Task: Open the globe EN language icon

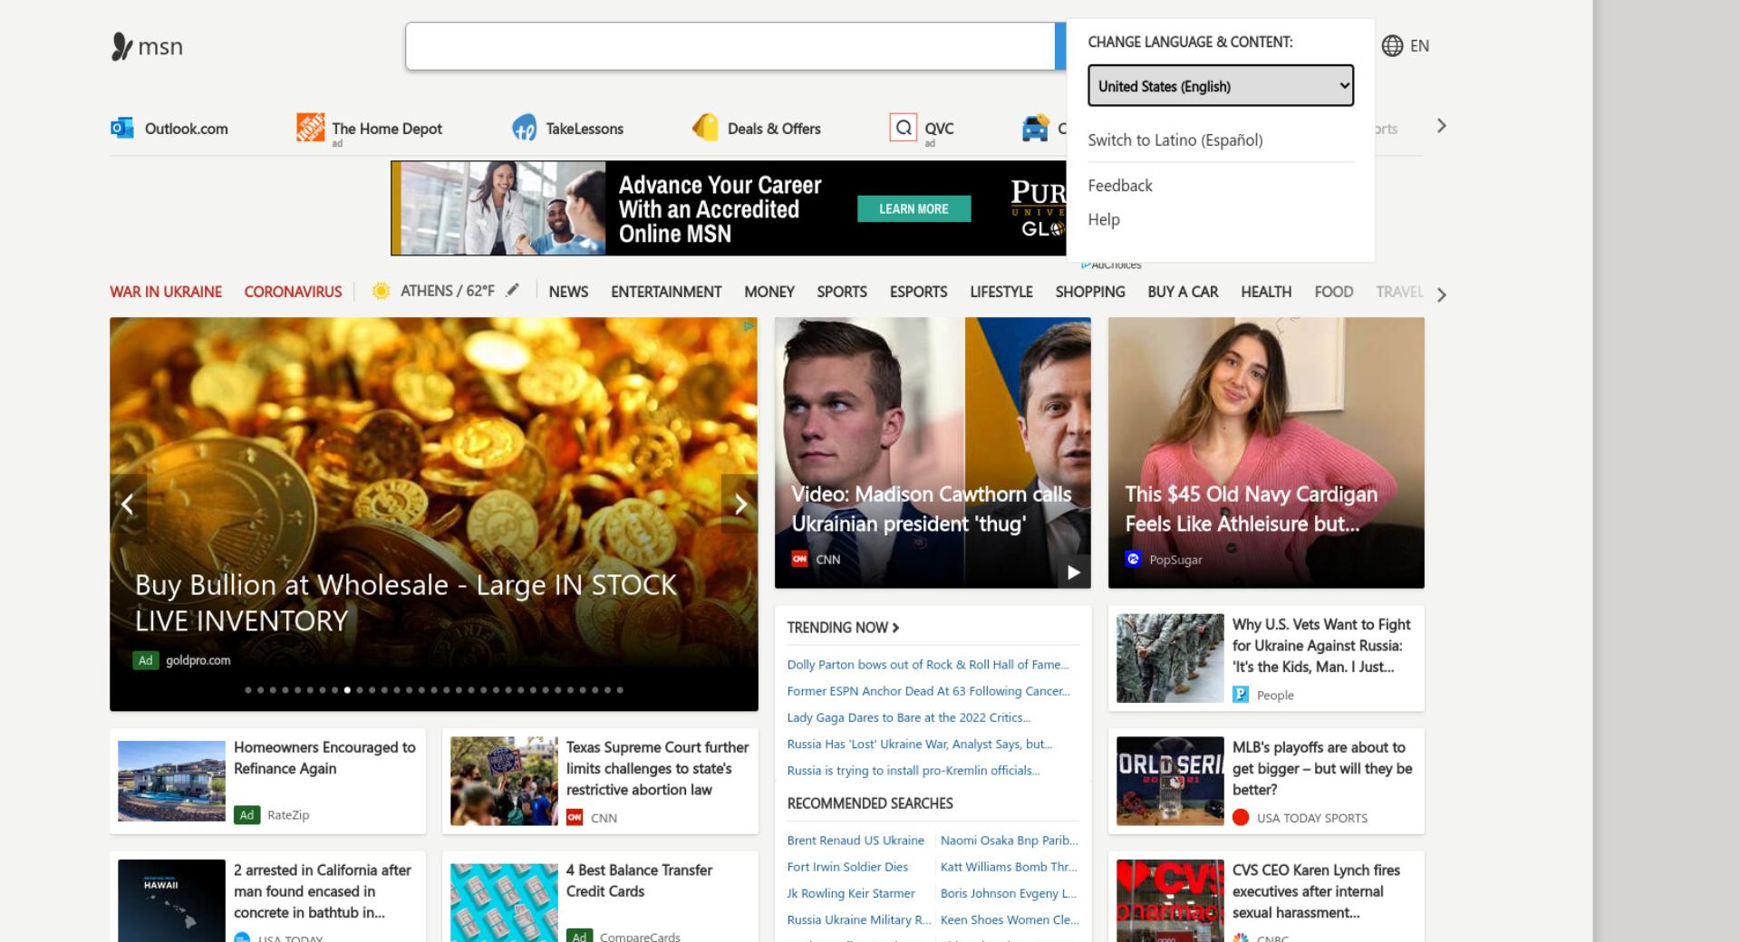Action: (1405, 45)
